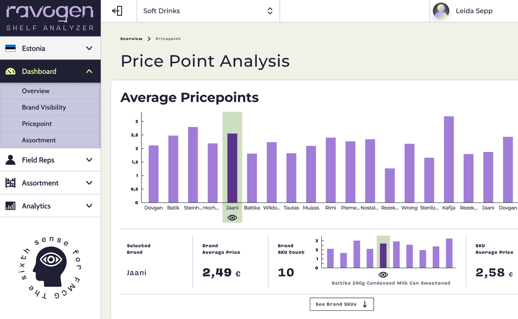Viewport: 518px width, 319px height.
Task: Click the sidebar collapse exit icon
Action: click(x=117, y=11)
